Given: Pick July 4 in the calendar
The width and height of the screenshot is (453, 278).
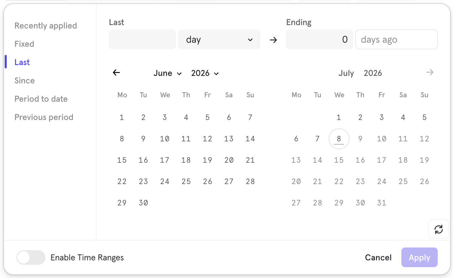Looking at the screenshot, I should tap(403, 118).
